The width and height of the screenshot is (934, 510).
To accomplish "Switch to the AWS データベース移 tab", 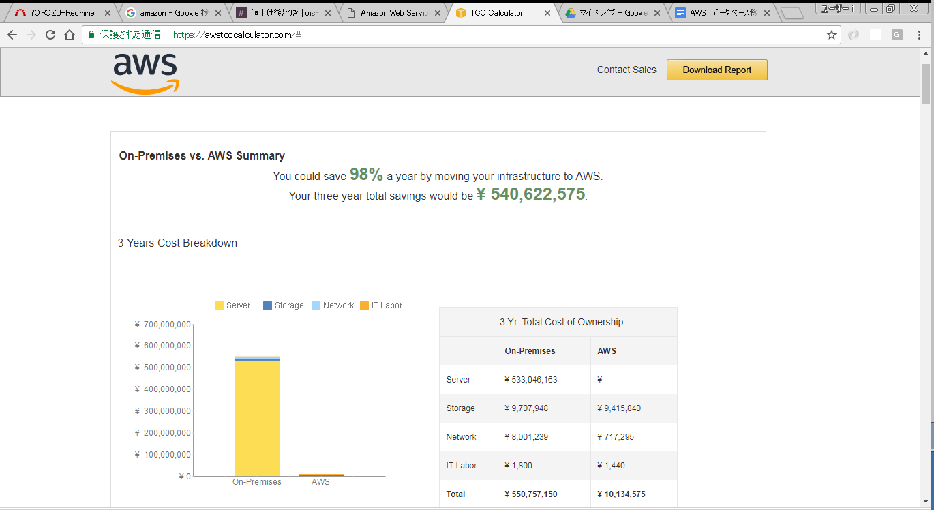I will click(721, 13).
